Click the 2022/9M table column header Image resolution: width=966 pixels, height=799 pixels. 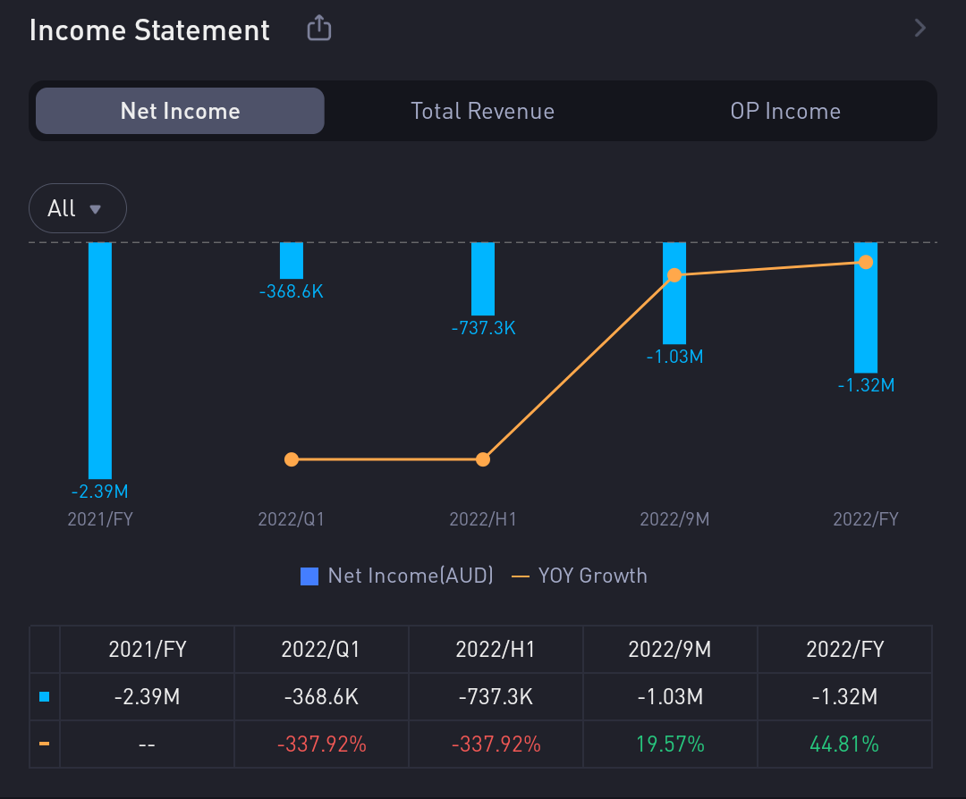[x=670, y=650]
